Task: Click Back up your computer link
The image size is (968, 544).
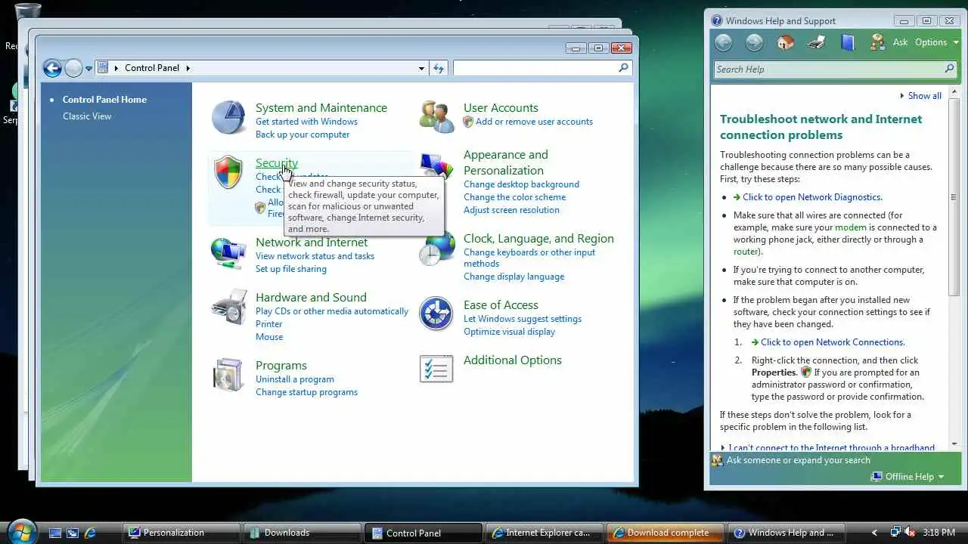Action: [302, 134]
